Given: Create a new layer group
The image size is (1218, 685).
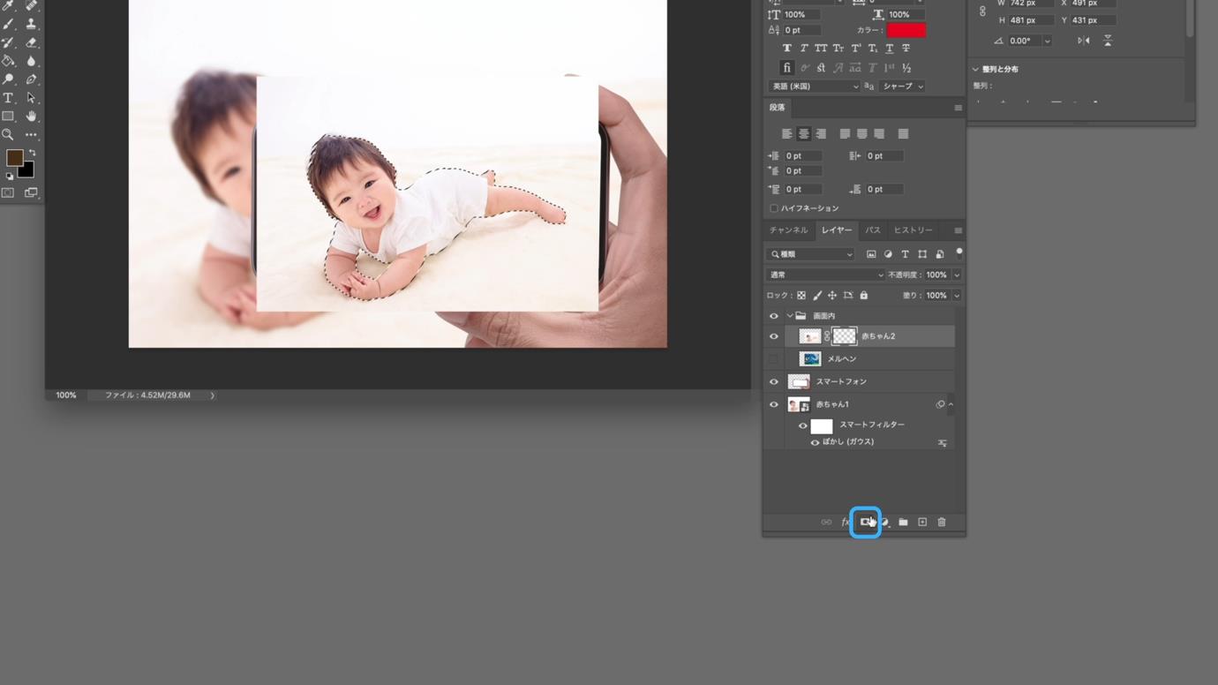Looking at the screenshot, I should click(903, 523).
